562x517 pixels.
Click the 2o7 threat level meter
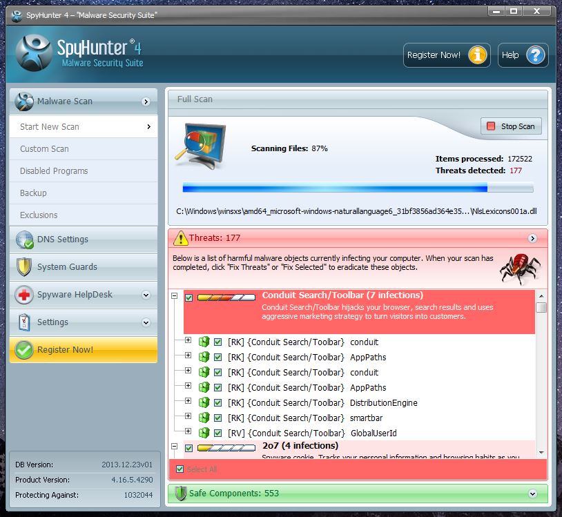(x=226, y=448)
